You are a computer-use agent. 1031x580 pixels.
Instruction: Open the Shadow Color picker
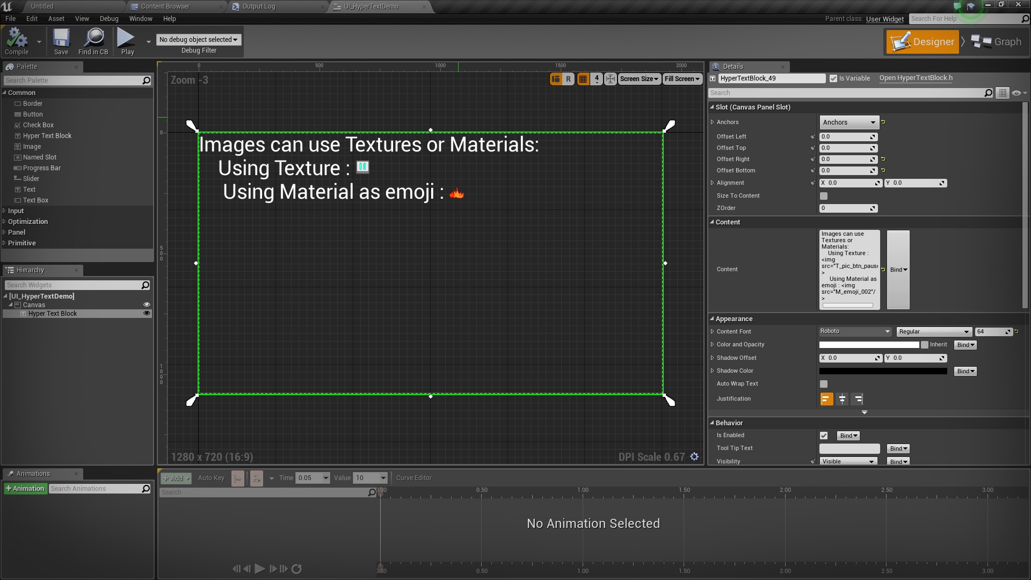pos(882,371)
